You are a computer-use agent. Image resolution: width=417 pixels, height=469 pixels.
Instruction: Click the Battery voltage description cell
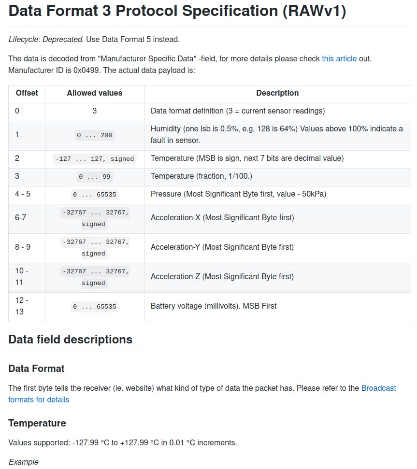tap(214, 306)
